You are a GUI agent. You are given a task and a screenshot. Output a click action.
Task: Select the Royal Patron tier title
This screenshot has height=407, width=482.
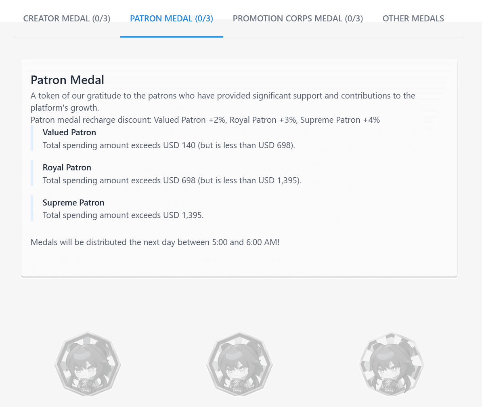67,168
